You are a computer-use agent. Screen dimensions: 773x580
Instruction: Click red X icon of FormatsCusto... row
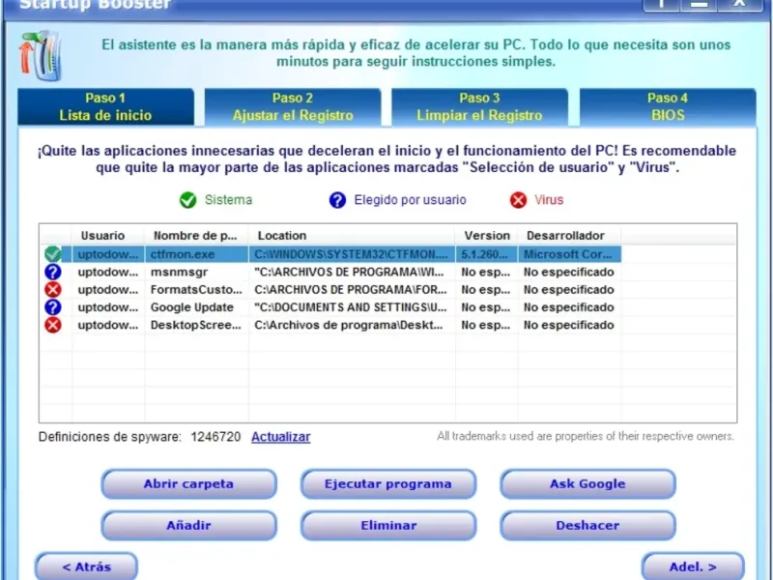pyautogui.click(x=53, y=289)
